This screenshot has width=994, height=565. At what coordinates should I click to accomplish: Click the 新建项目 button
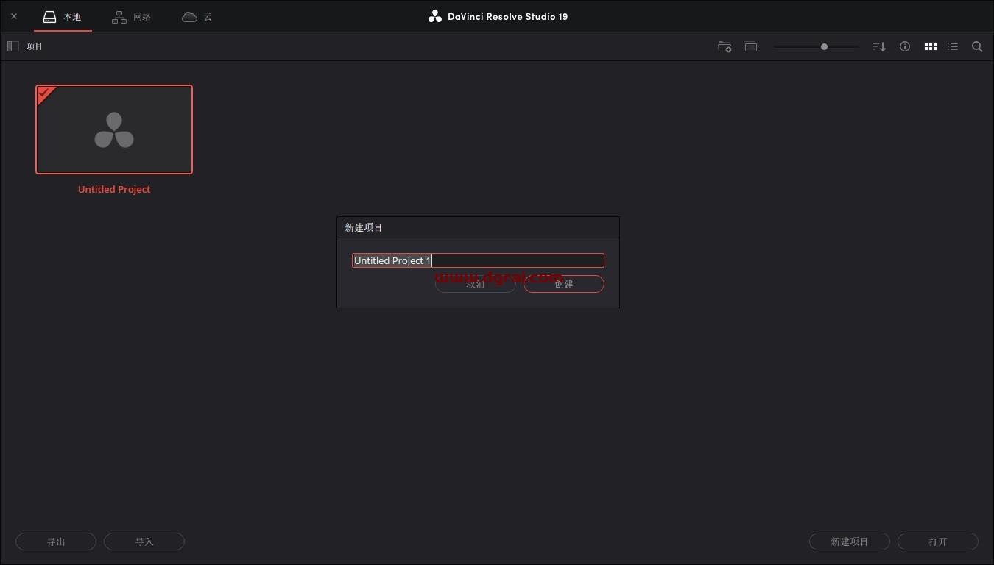pos(849,541)
